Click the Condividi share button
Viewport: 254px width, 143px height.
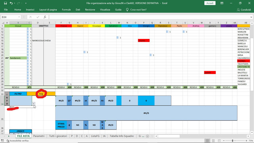click(x=244, y=10)
